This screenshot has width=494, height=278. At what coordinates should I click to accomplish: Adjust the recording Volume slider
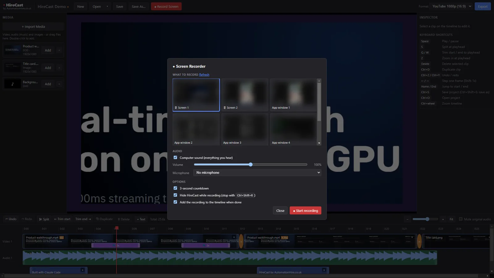(x=250, y=165)
